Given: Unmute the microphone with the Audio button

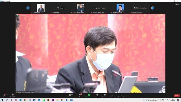Looking at the screenshot, I should [x=4, y=95].
